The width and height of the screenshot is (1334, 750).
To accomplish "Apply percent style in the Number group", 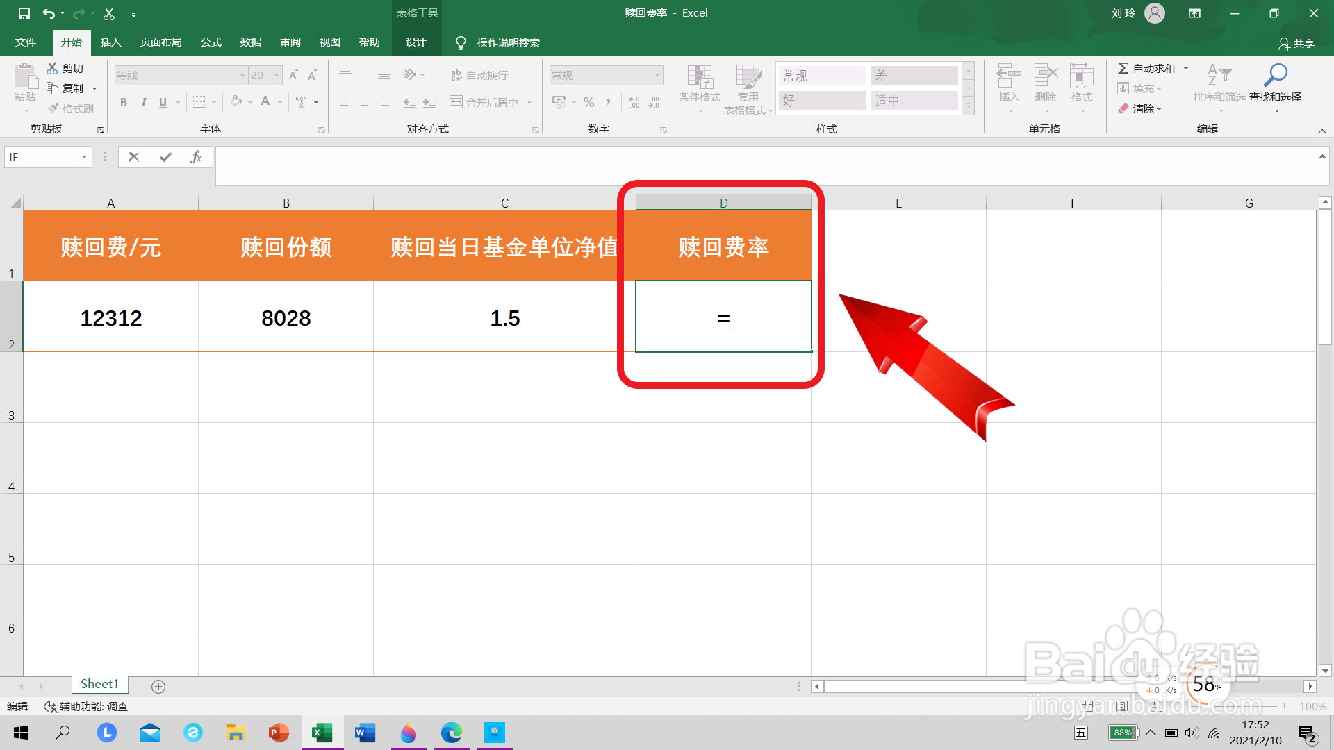I will click(588, 102).
